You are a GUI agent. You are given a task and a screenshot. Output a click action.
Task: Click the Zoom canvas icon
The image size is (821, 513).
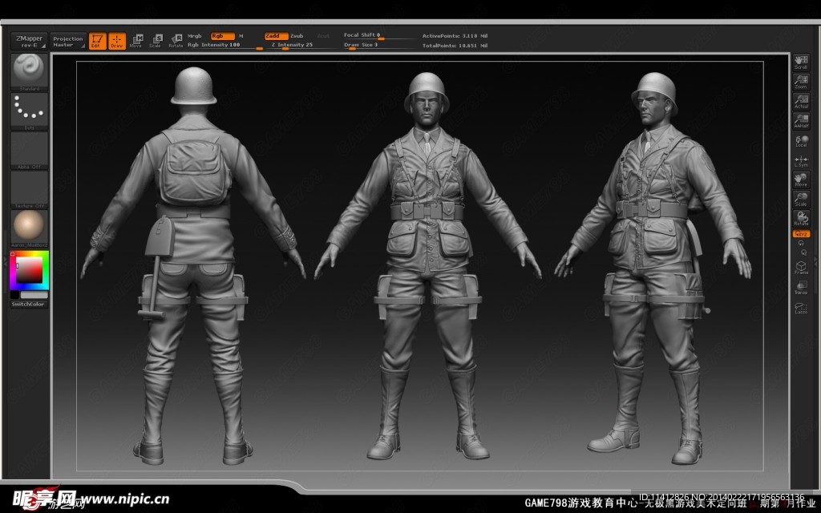click(x=800, y=82)
